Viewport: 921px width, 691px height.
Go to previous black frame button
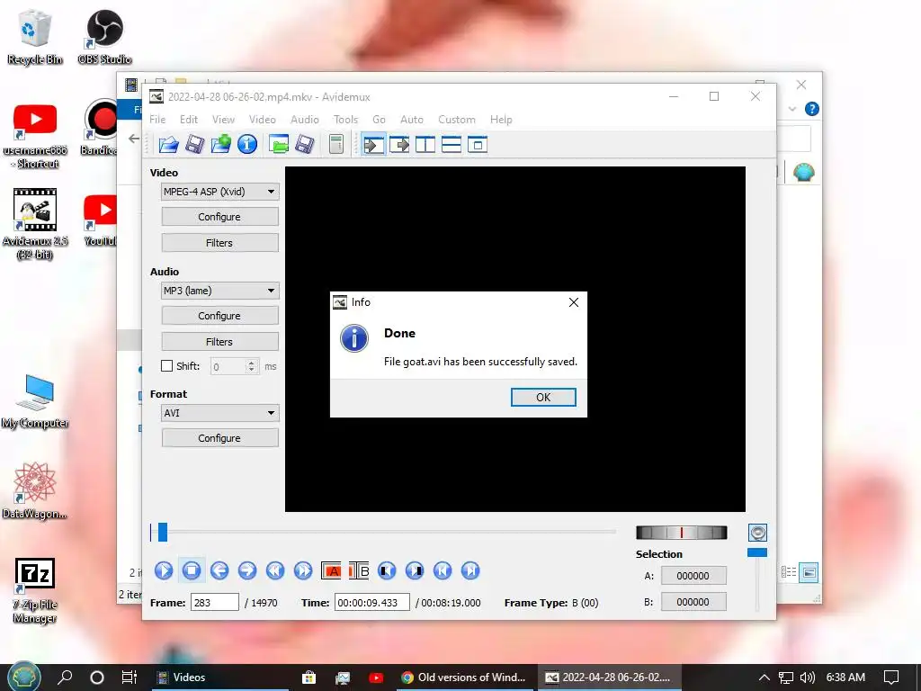(x=387, y=570)
